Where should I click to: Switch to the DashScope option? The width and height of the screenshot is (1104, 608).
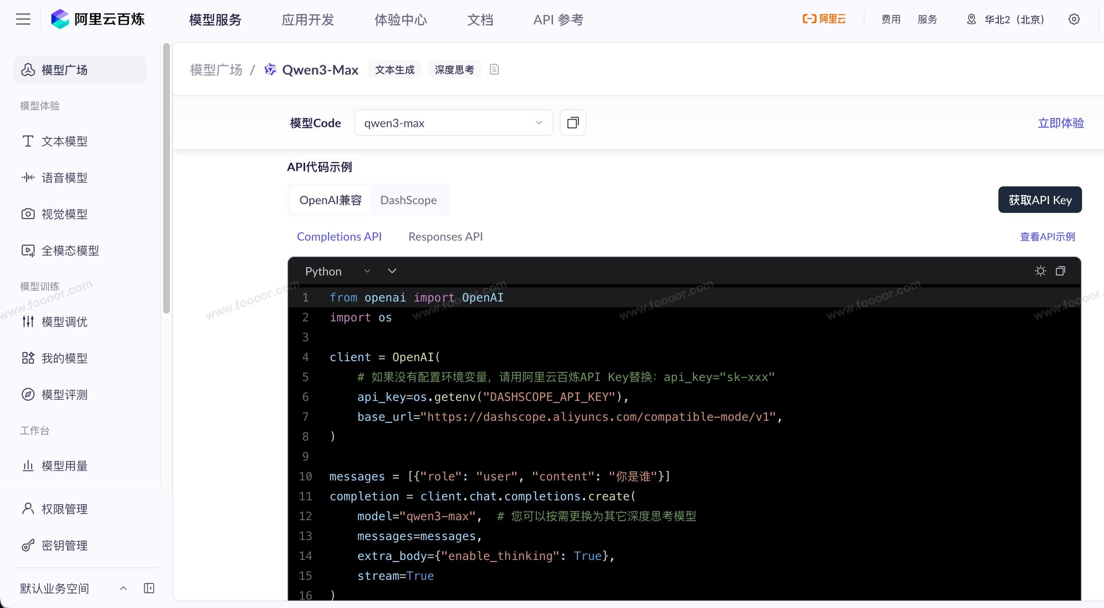tap(408, 200)
